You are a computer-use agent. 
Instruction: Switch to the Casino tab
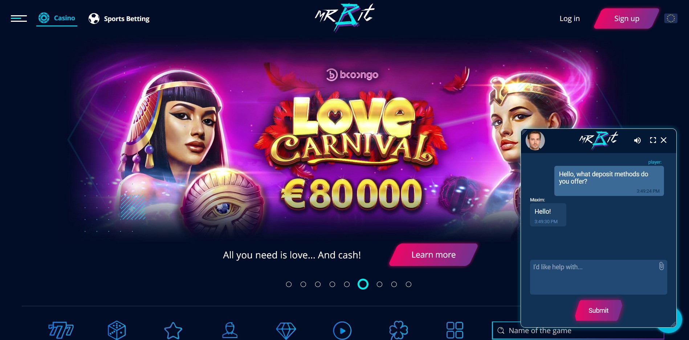(57, 18)
